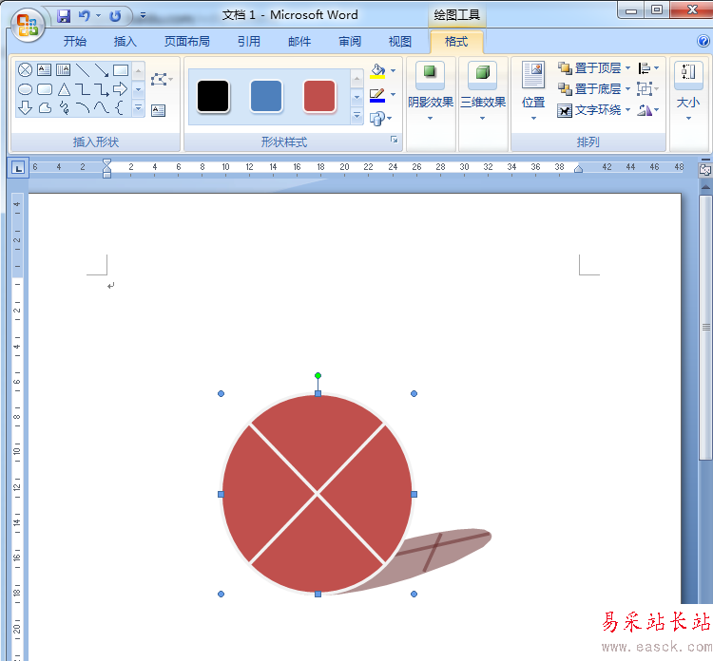
Task: Click the vertical scrollbar thumb
Action: point(705,327)
